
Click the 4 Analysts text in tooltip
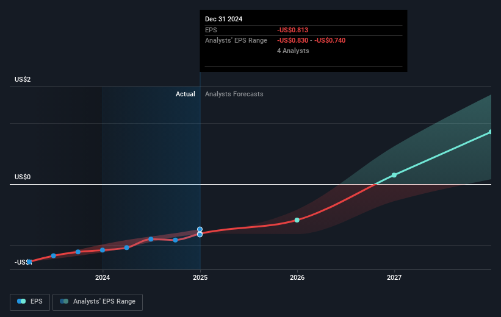pos(293,51)
